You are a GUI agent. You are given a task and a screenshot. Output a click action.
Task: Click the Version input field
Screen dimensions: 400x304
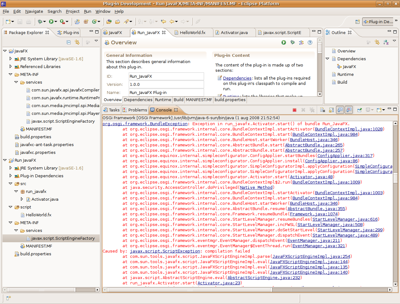(x=166, y=84)
